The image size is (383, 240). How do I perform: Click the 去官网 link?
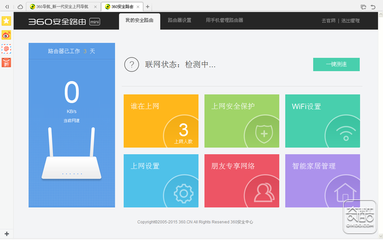[328, 21]
